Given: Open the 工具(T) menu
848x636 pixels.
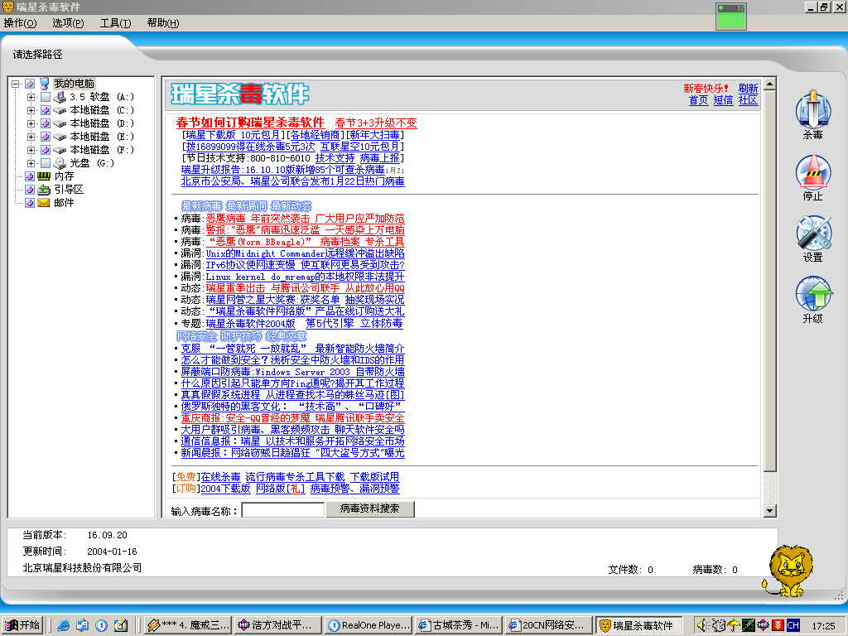Looking at the screenshot, I should [115, 23].
